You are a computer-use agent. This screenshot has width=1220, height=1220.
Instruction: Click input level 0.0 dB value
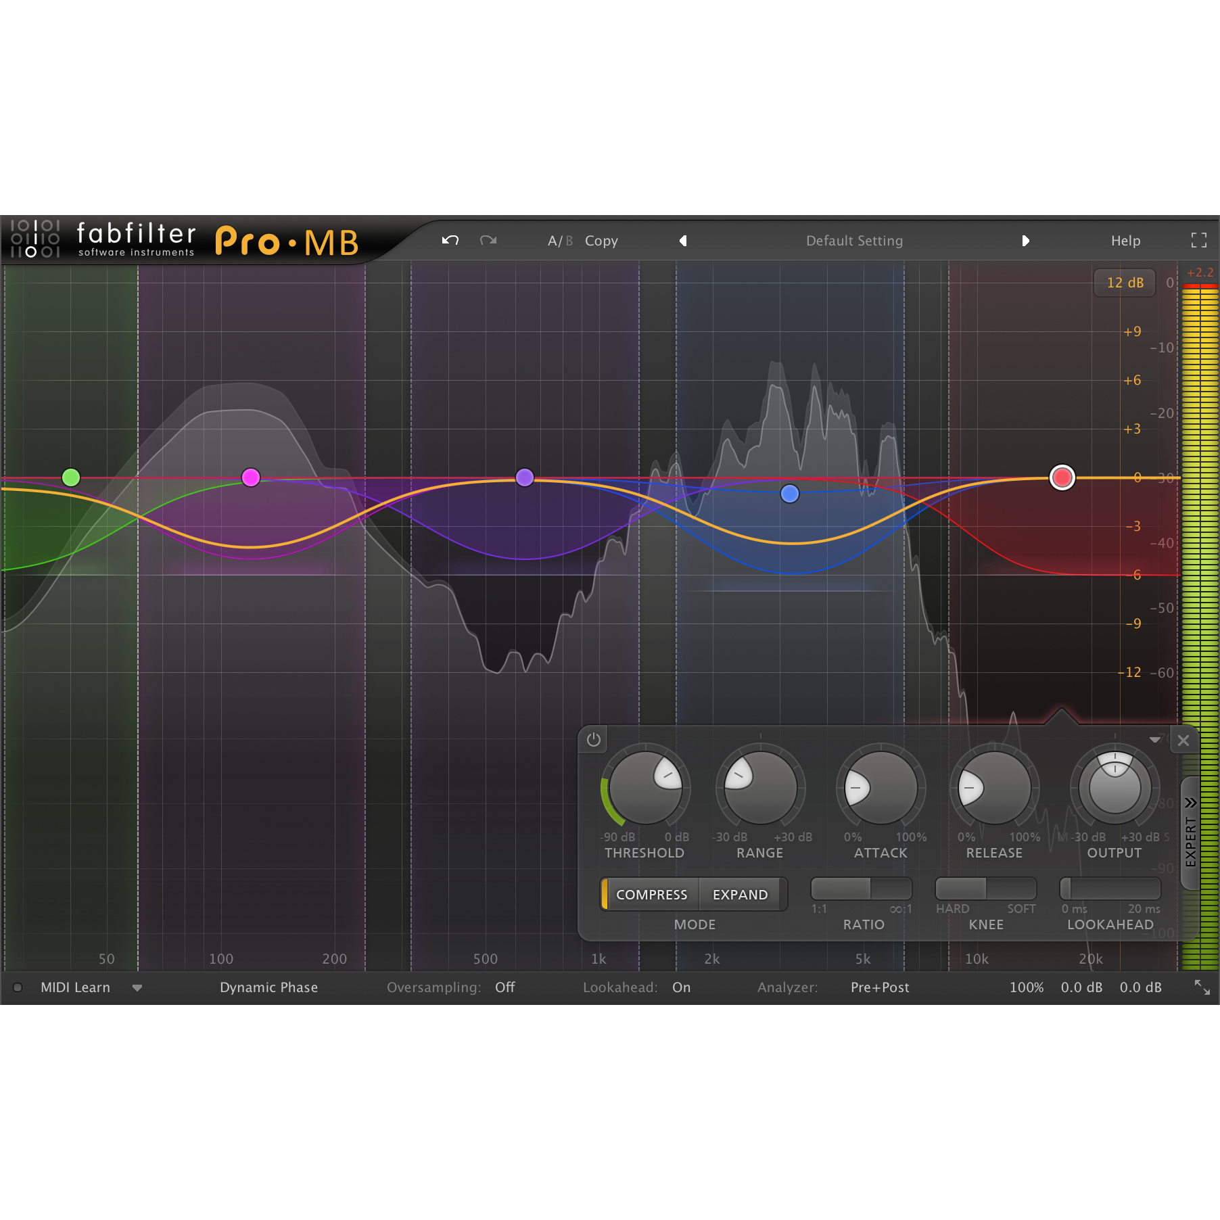pyautogui.click(x=1081, y=987)
